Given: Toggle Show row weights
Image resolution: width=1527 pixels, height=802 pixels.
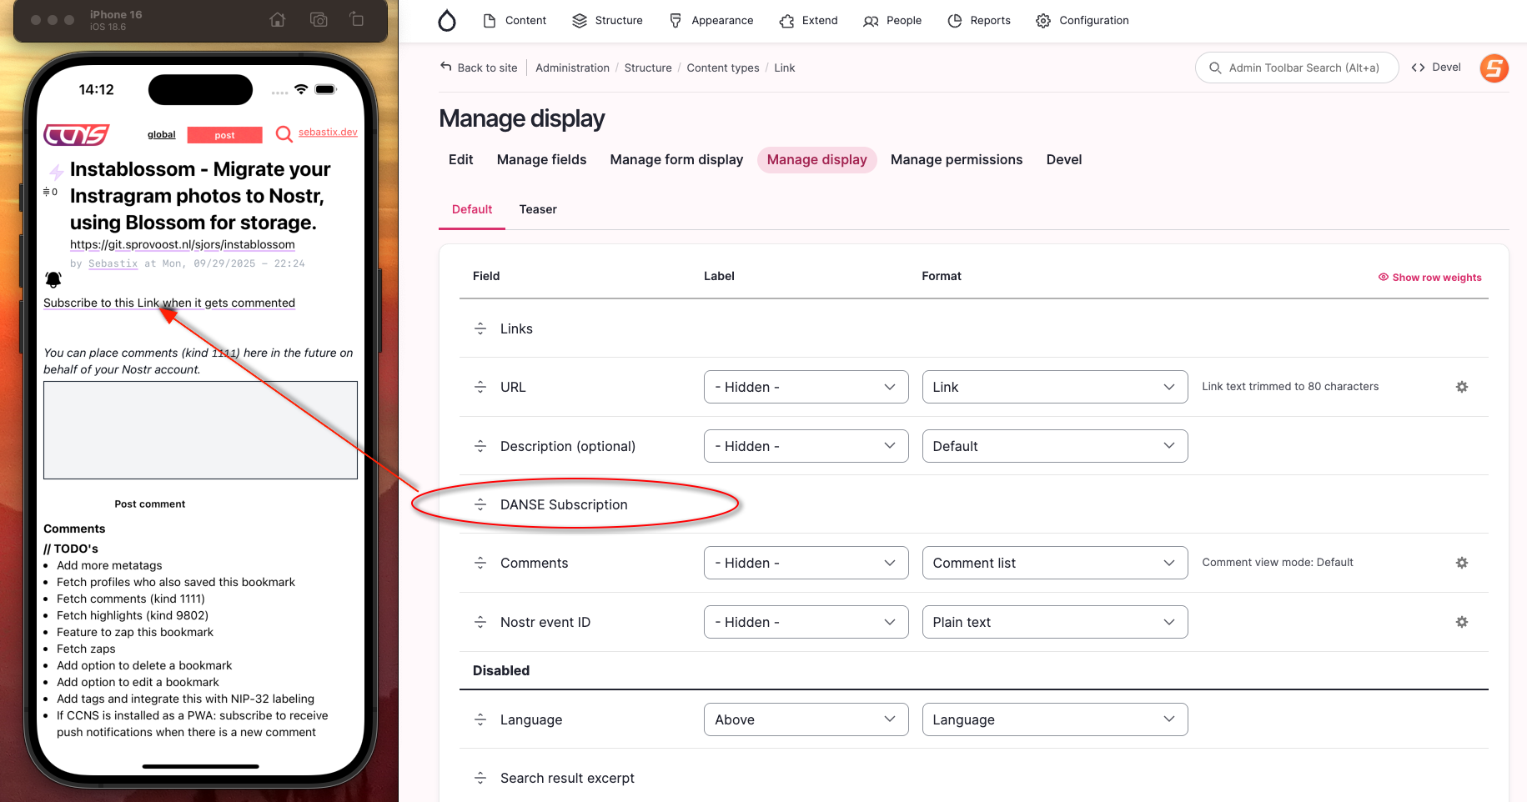Looking at the screenshot, I should [x=1429, y=278].
